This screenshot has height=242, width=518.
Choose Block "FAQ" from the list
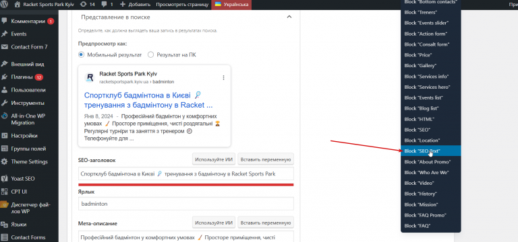pos(431,226)
